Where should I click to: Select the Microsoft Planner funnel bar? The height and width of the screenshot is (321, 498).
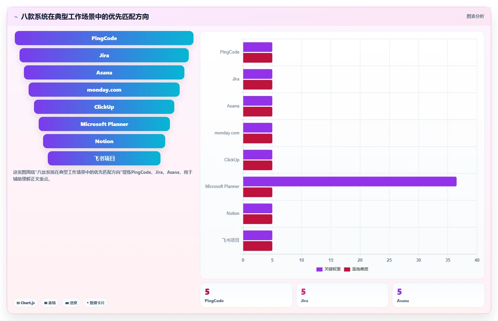click(x=104, y=124)
